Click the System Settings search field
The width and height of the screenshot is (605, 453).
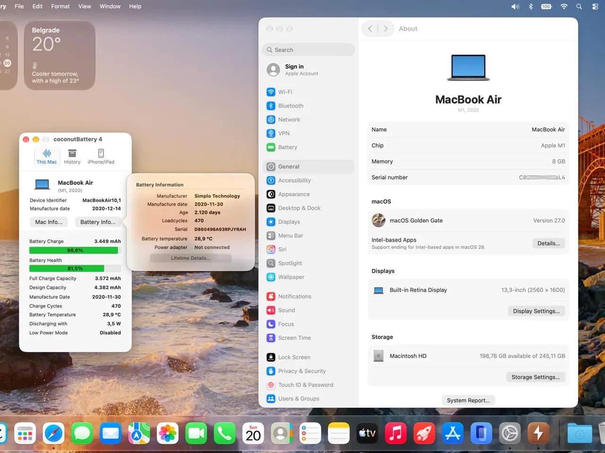coord(309,50)
